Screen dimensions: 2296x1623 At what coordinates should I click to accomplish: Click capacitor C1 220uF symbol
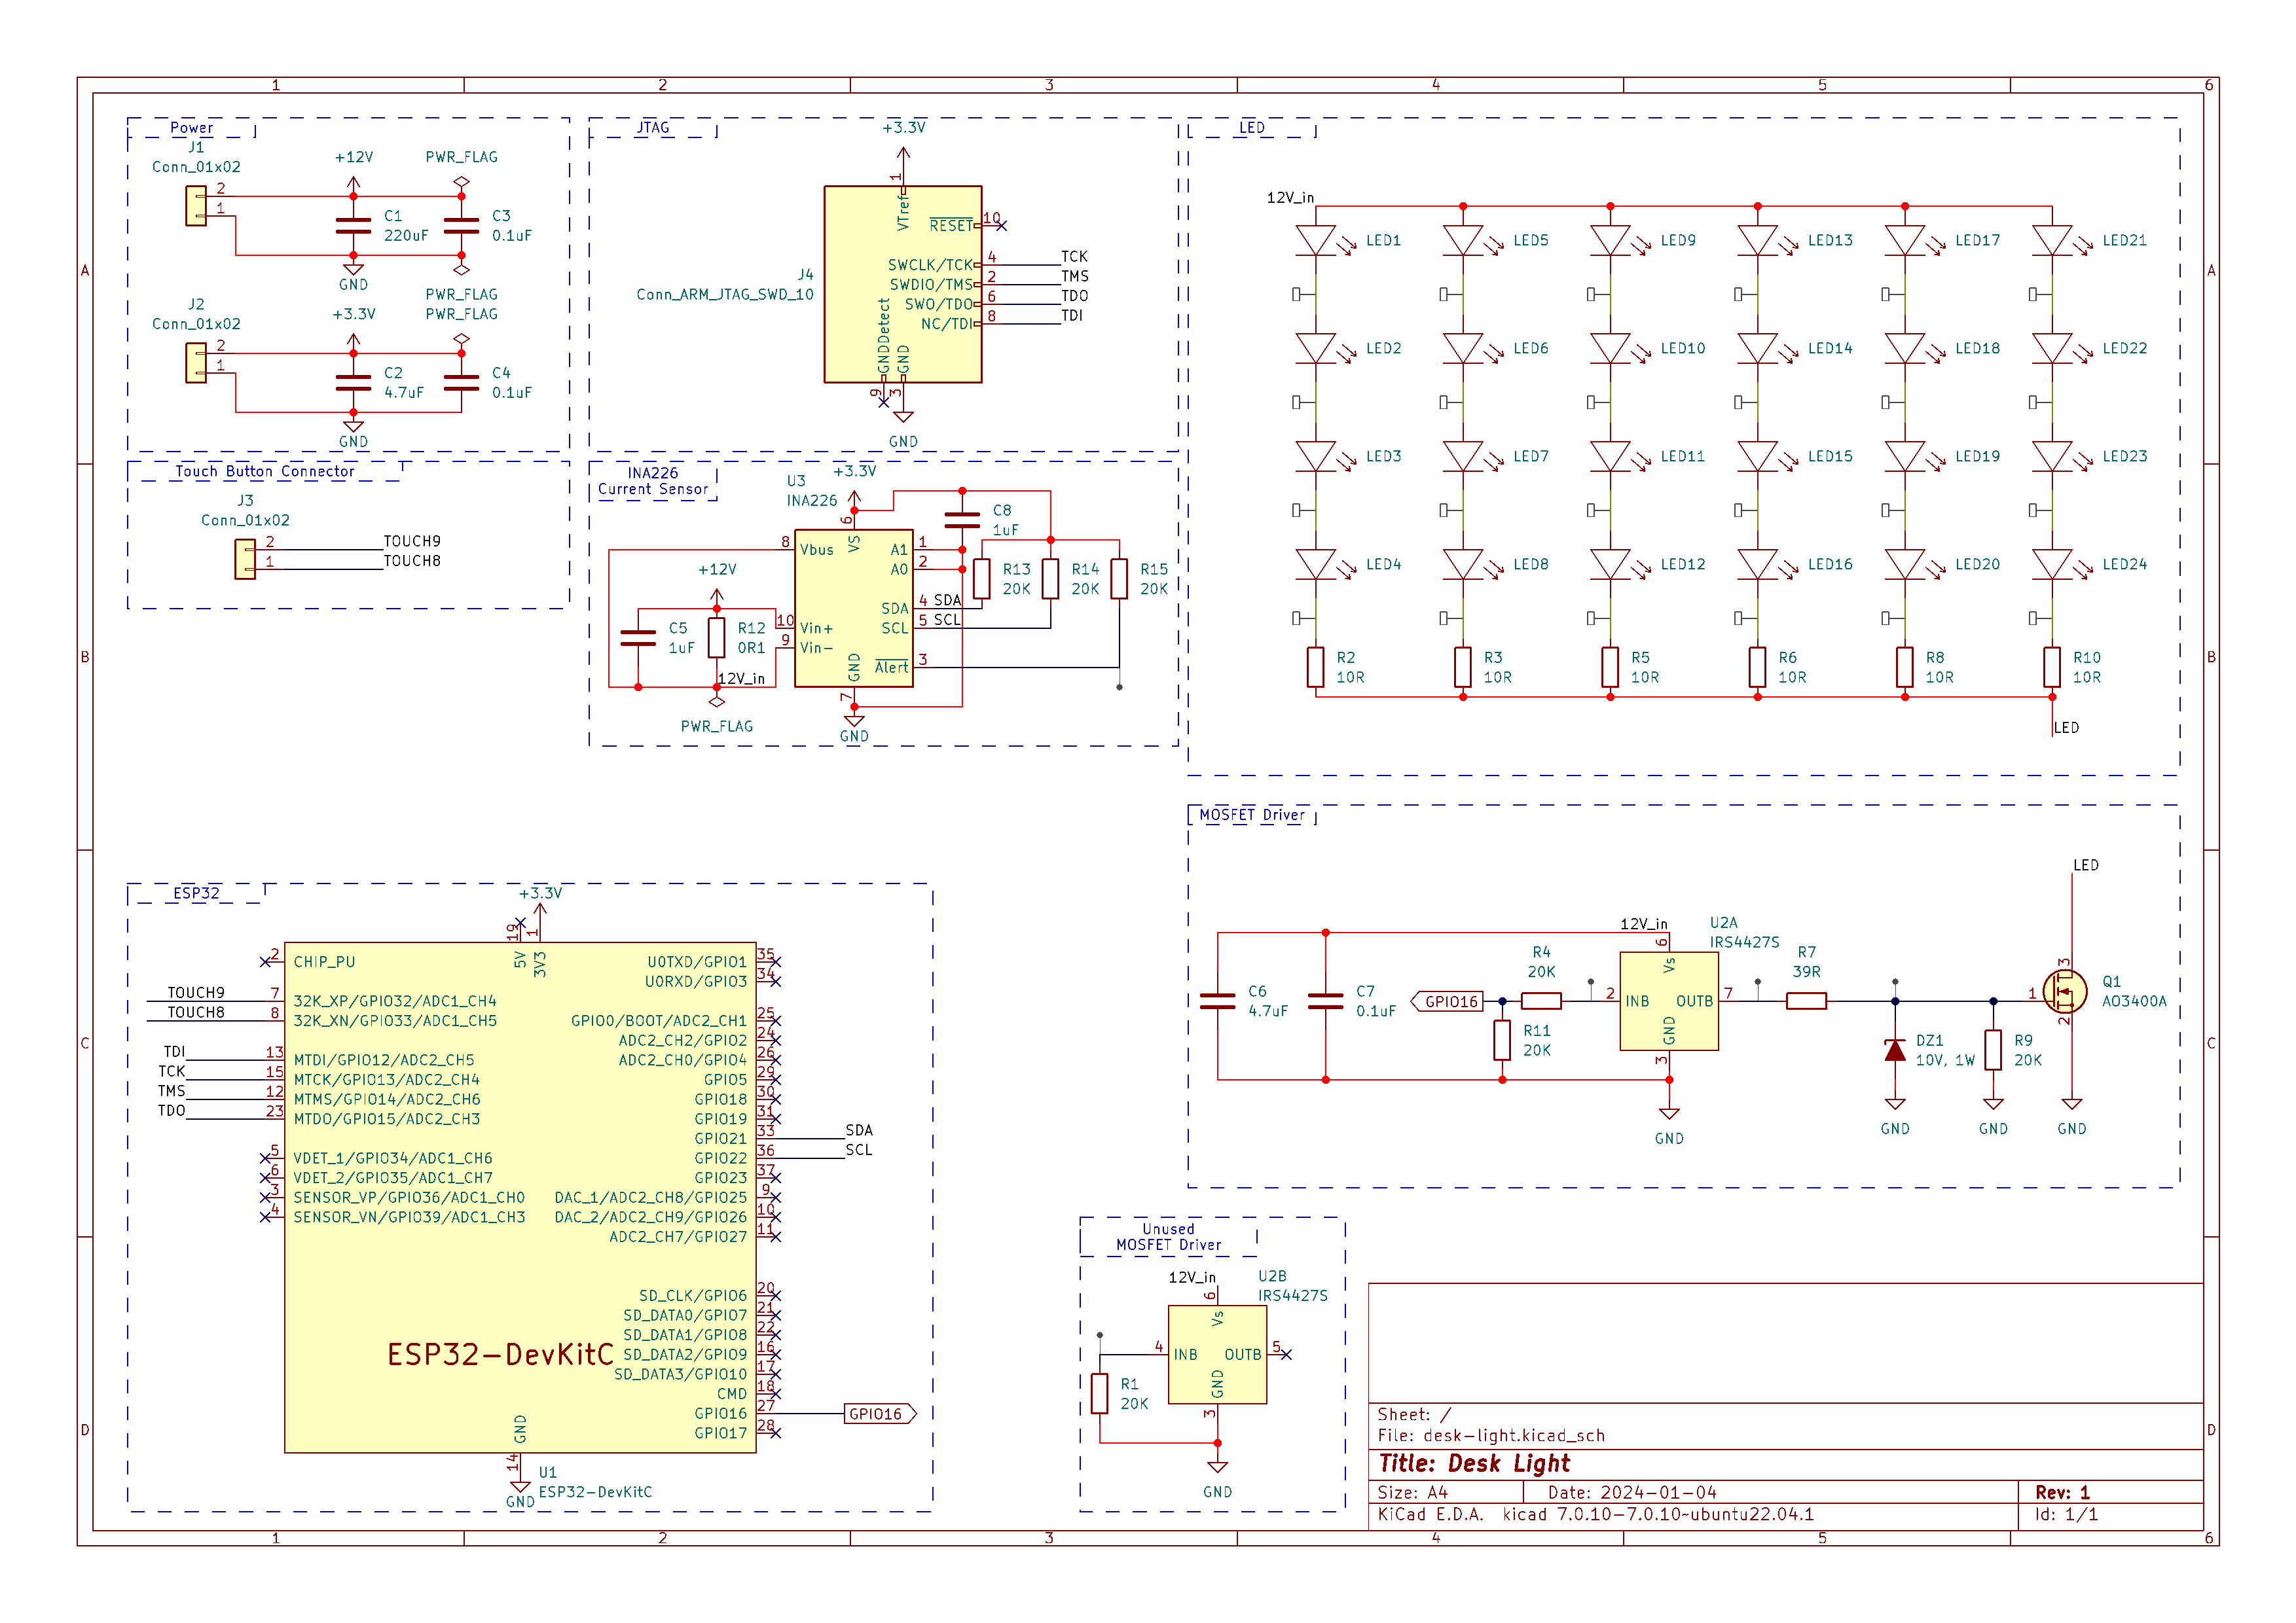pyautogui.click(x=353, y=226)
